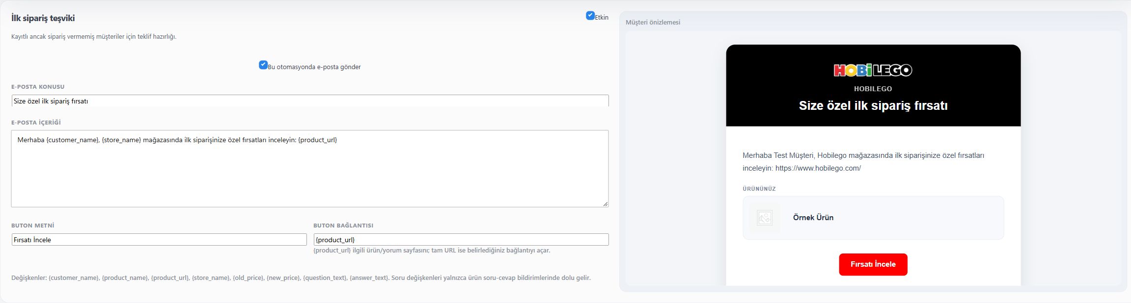
Task: Focus the Buton Metni input field
Action: (x=159, y=240)
